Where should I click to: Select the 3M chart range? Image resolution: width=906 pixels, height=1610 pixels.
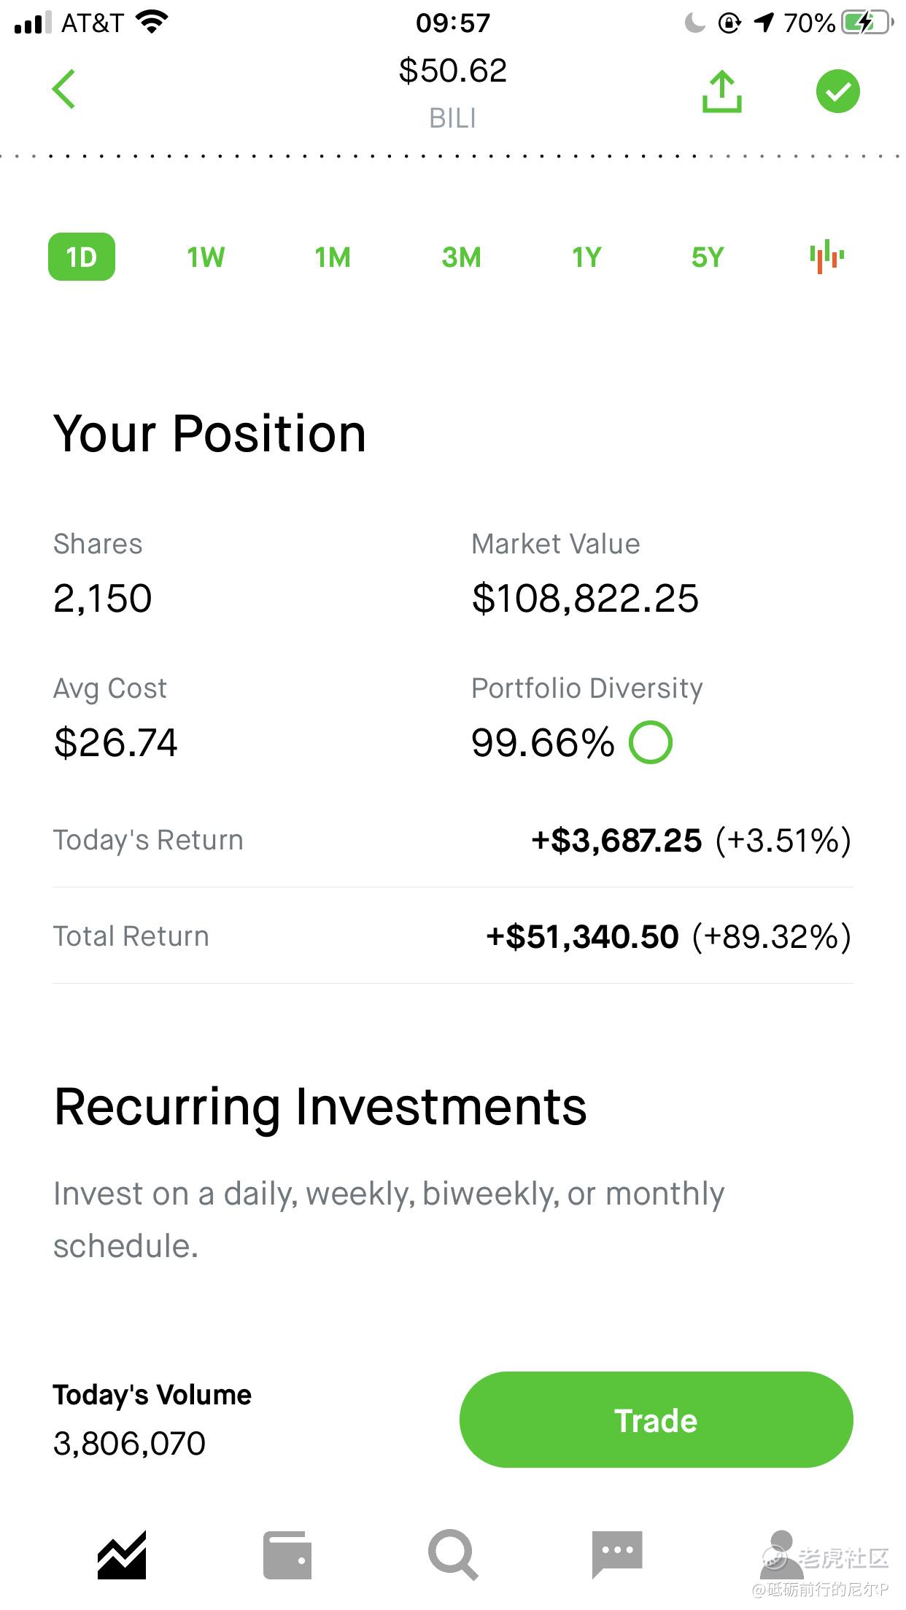coord(461,257)
